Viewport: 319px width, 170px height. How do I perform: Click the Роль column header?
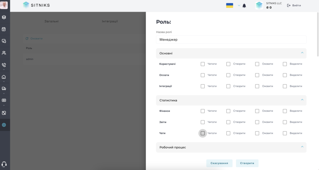[x=29, y=48]
